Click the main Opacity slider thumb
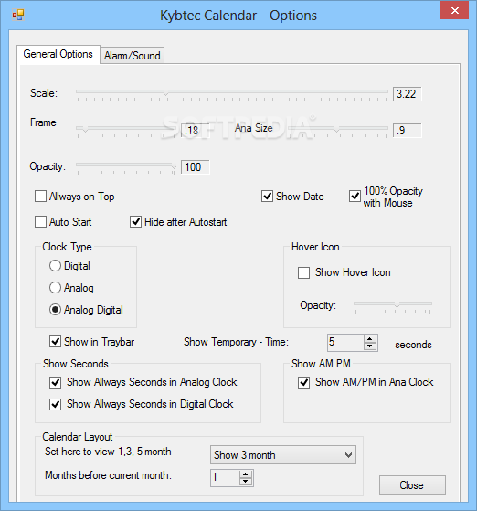The width and height of the screenshot is (477, 511). click(174, 166)
